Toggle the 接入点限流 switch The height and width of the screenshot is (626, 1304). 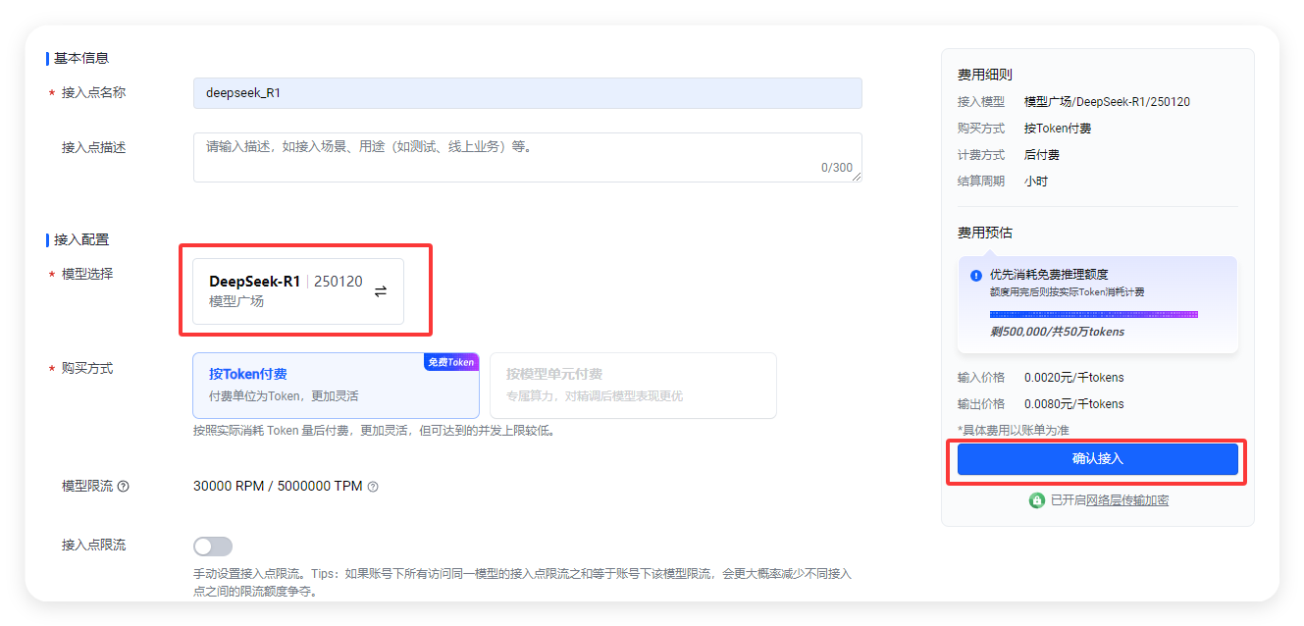[213, 547]
